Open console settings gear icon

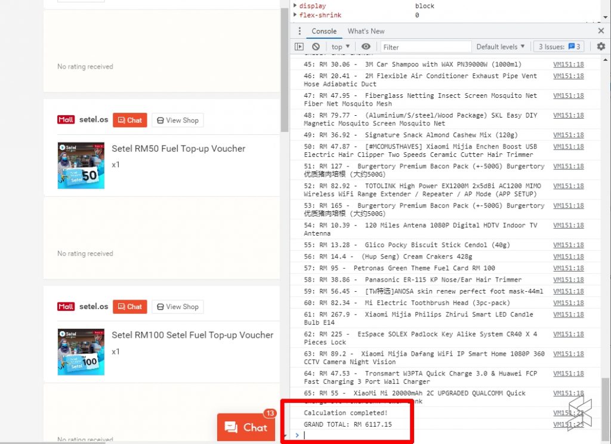coord(601,47)
